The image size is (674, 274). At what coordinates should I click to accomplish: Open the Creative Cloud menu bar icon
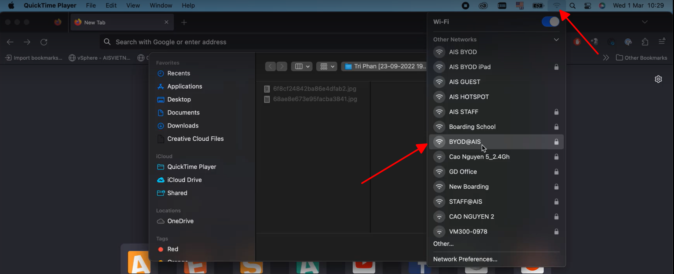483,5
